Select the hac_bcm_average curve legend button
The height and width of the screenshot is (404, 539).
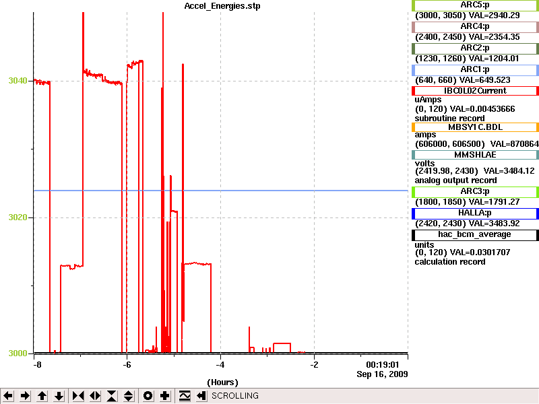[x=475, y=235]
